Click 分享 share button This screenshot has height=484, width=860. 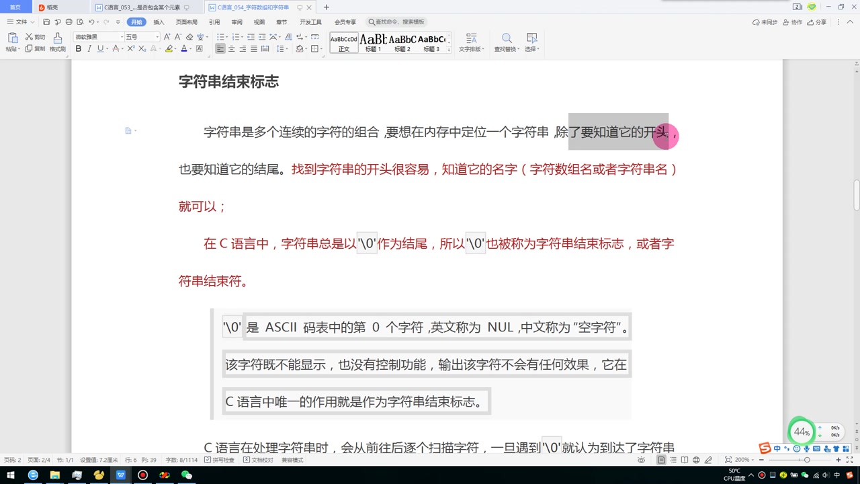click(x=817, y=22)
